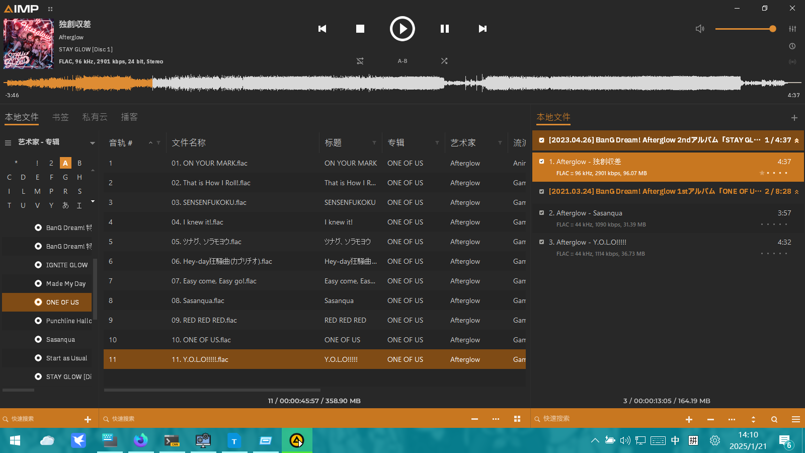
Task: Rate the 独創収差 track with star
Action: click(x=762, y=173)
